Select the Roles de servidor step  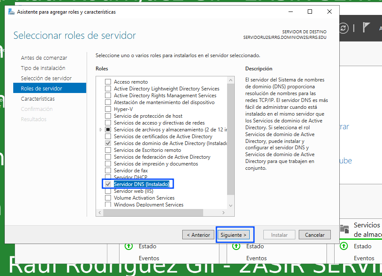tap(50, 88)
